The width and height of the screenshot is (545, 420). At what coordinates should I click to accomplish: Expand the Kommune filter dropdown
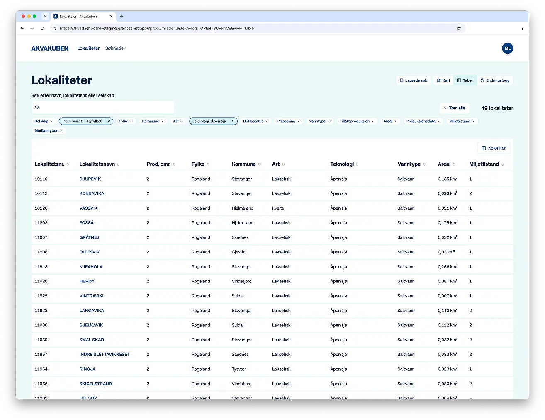[x=153, y=121]
